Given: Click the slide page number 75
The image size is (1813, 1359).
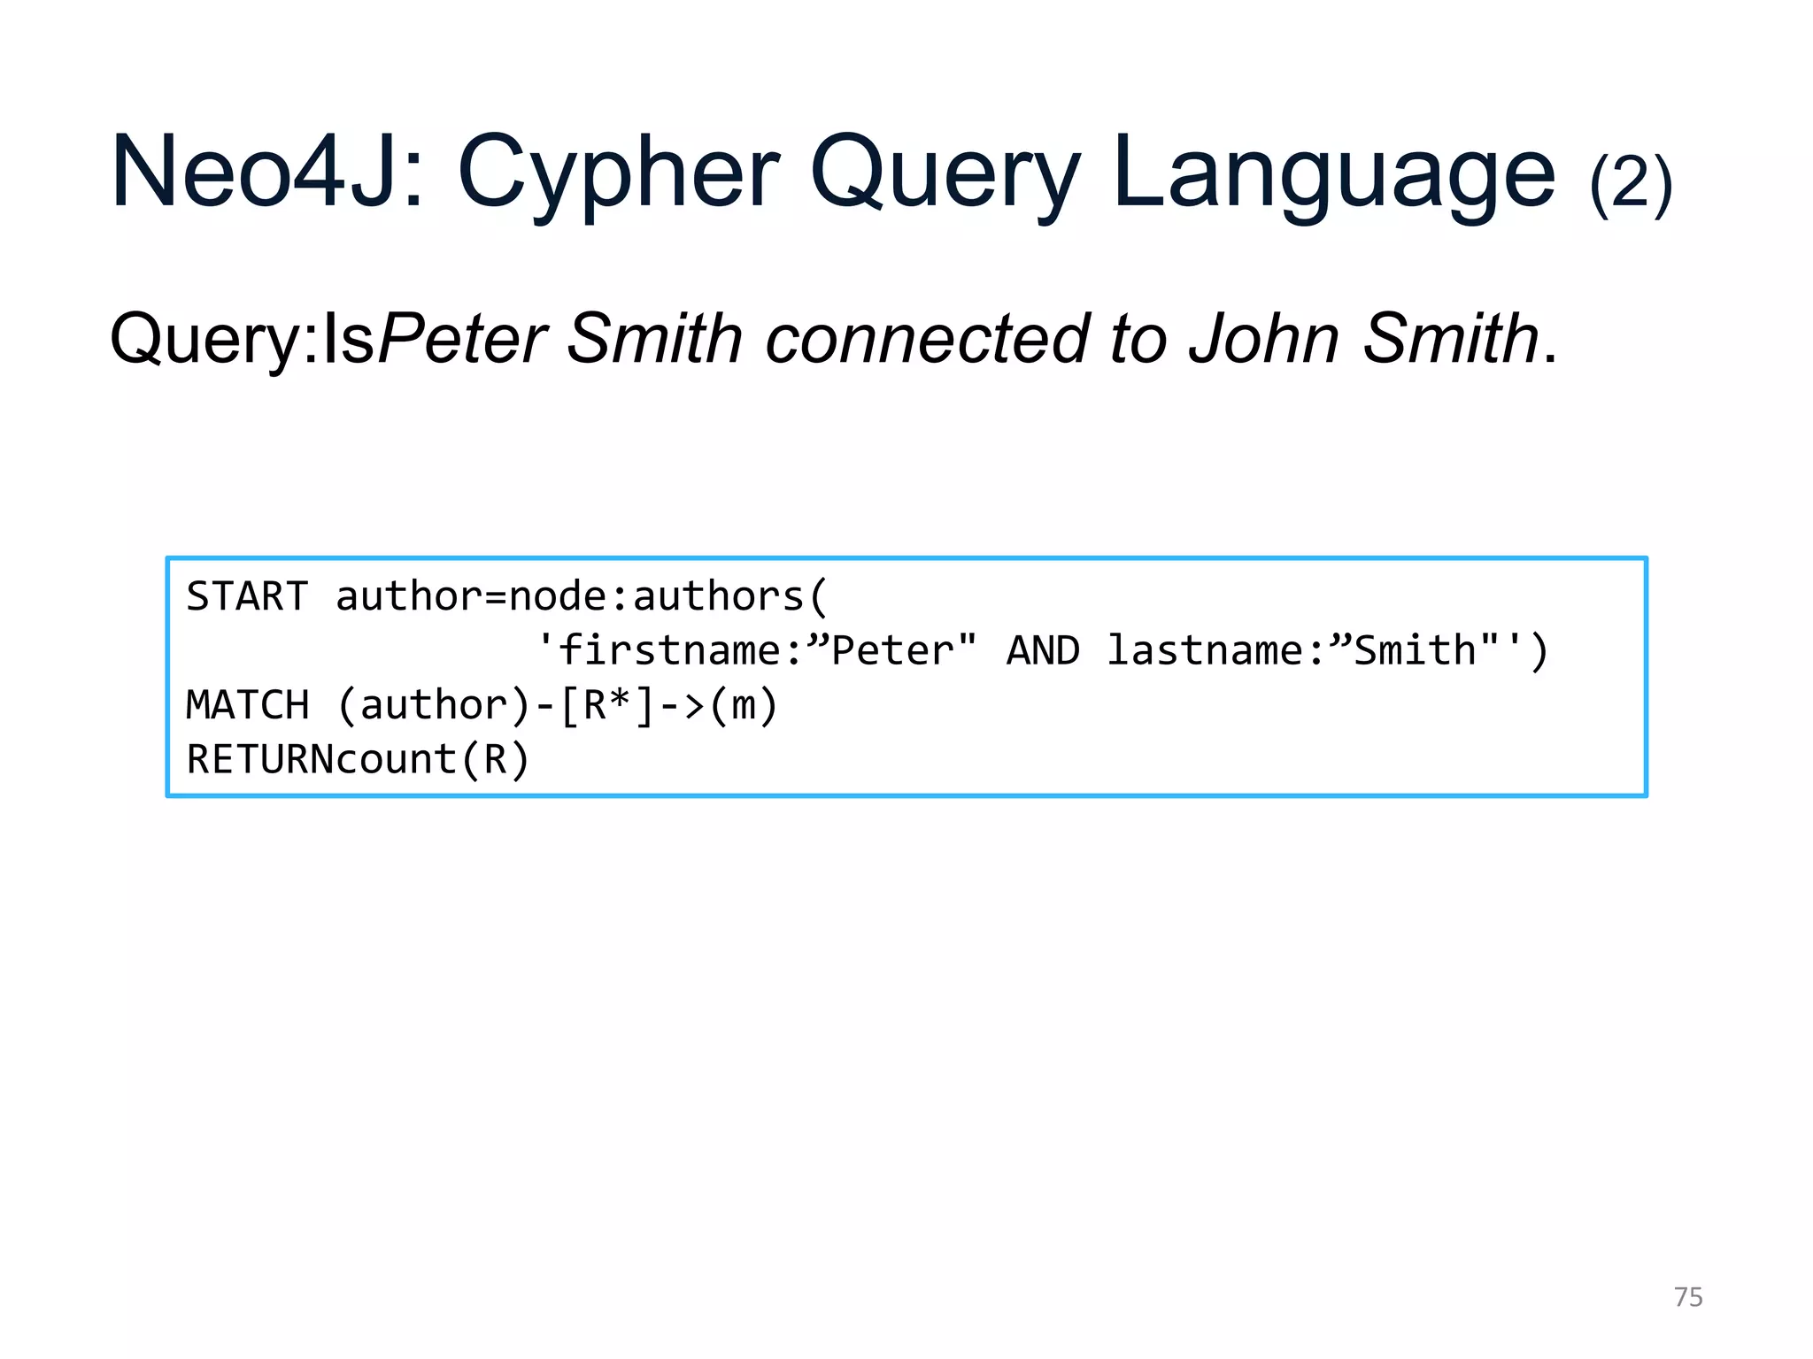Looking at the screenshot, I should pos(1688,1297).
